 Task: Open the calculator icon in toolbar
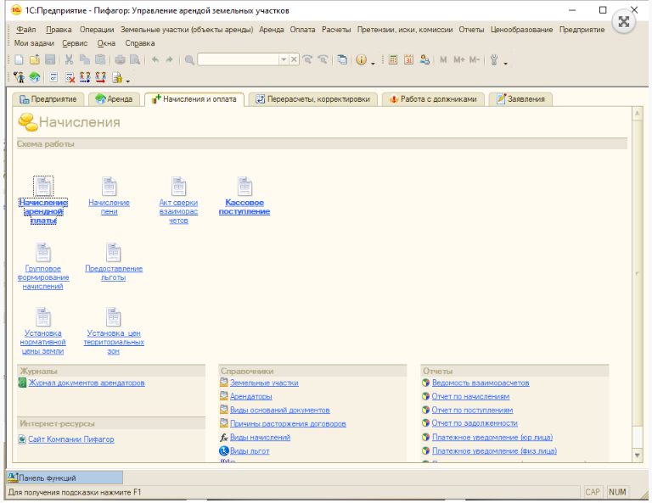(x=393, y=60)
